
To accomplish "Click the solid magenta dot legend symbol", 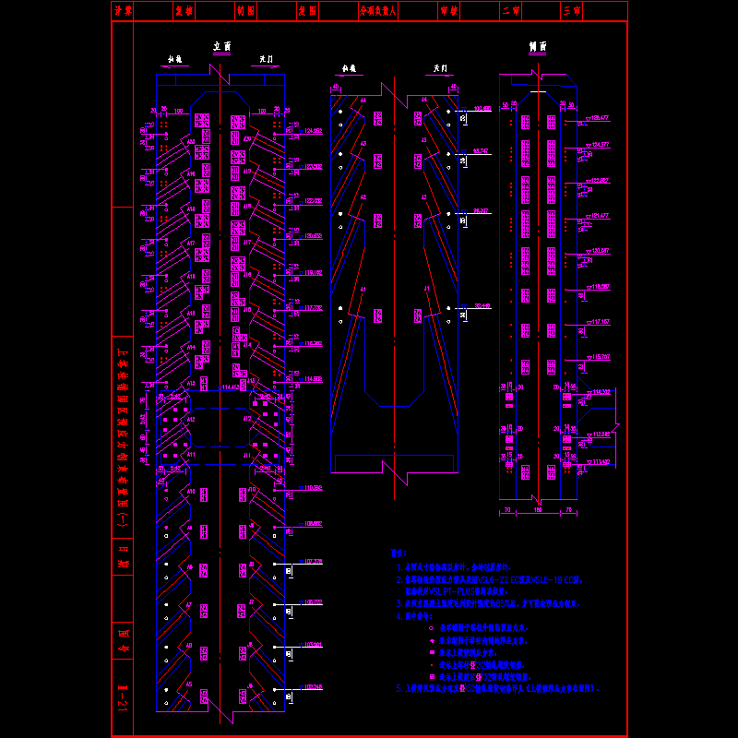I will (x=431, y=639).
